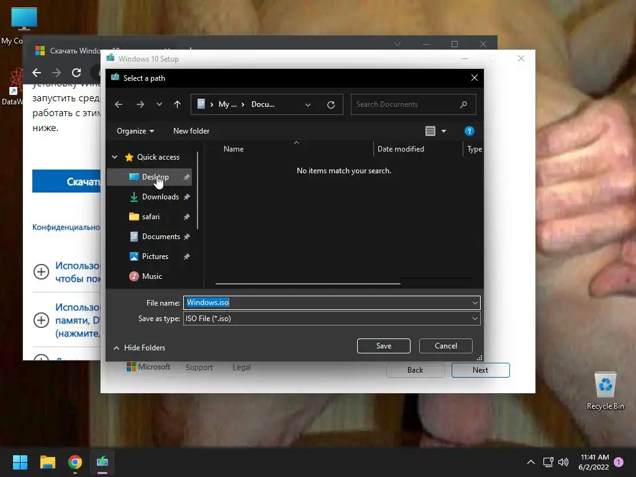The height and width of the screenshot is (477, 636).
Task: Click blue Скачать button in Chrome
Action: (66, 181)
